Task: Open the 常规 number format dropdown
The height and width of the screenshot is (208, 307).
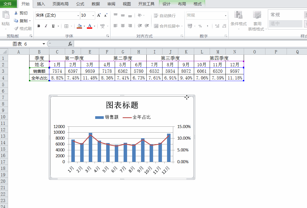Action: (226, 16)
